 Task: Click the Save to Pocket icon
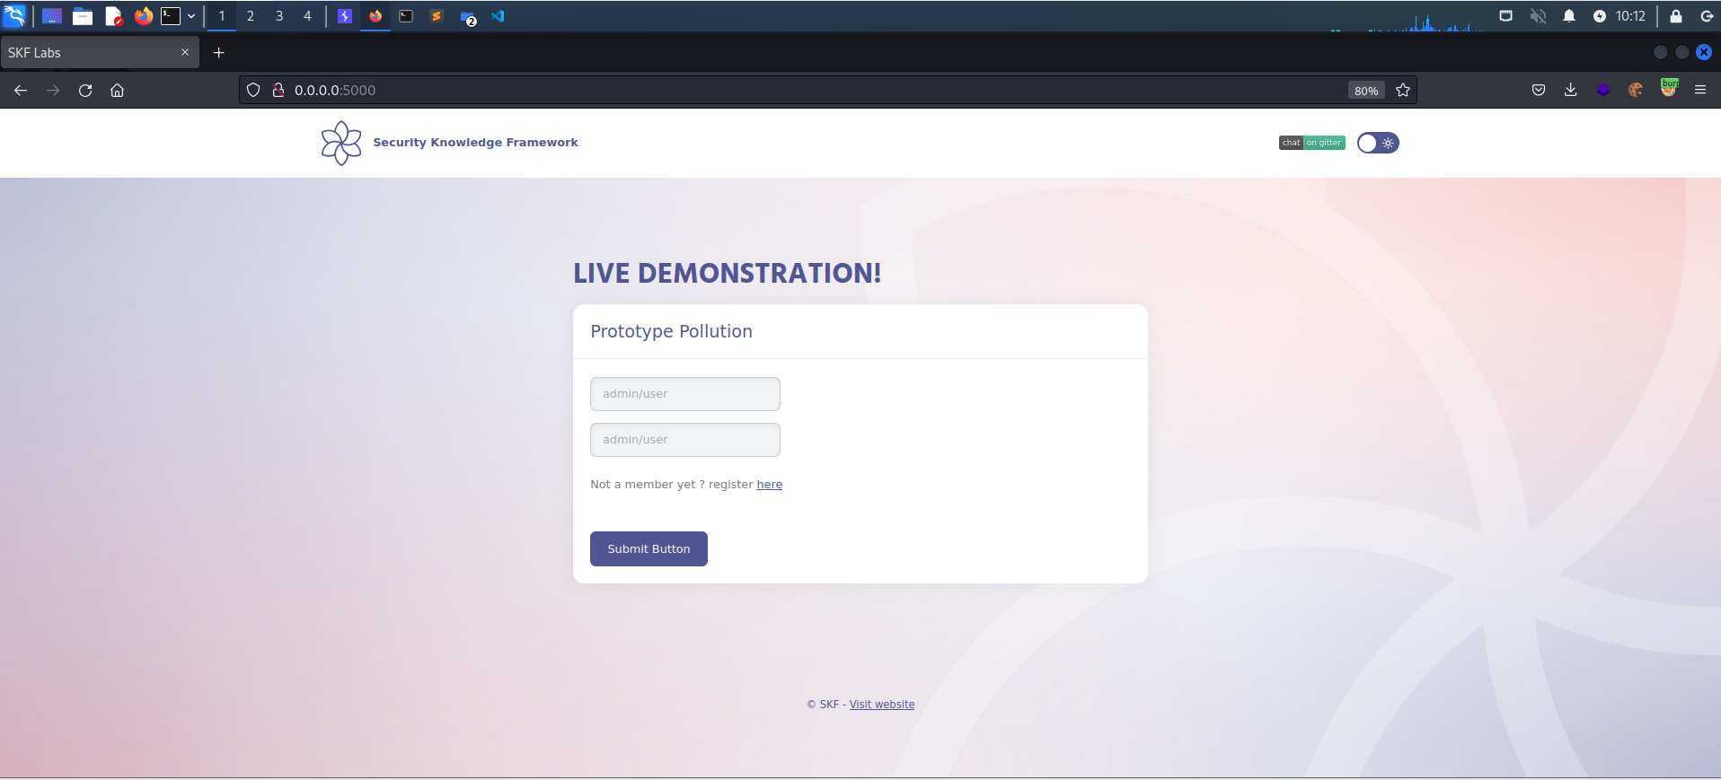pyautogui.click(x=1539, y=90)
